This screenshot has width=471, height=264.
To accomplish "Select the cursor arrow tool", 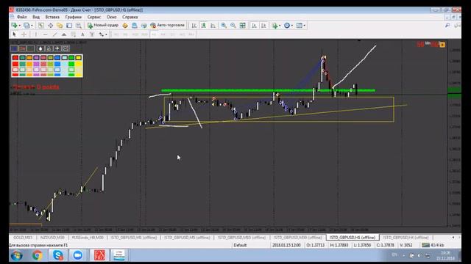I will (14, 34).
